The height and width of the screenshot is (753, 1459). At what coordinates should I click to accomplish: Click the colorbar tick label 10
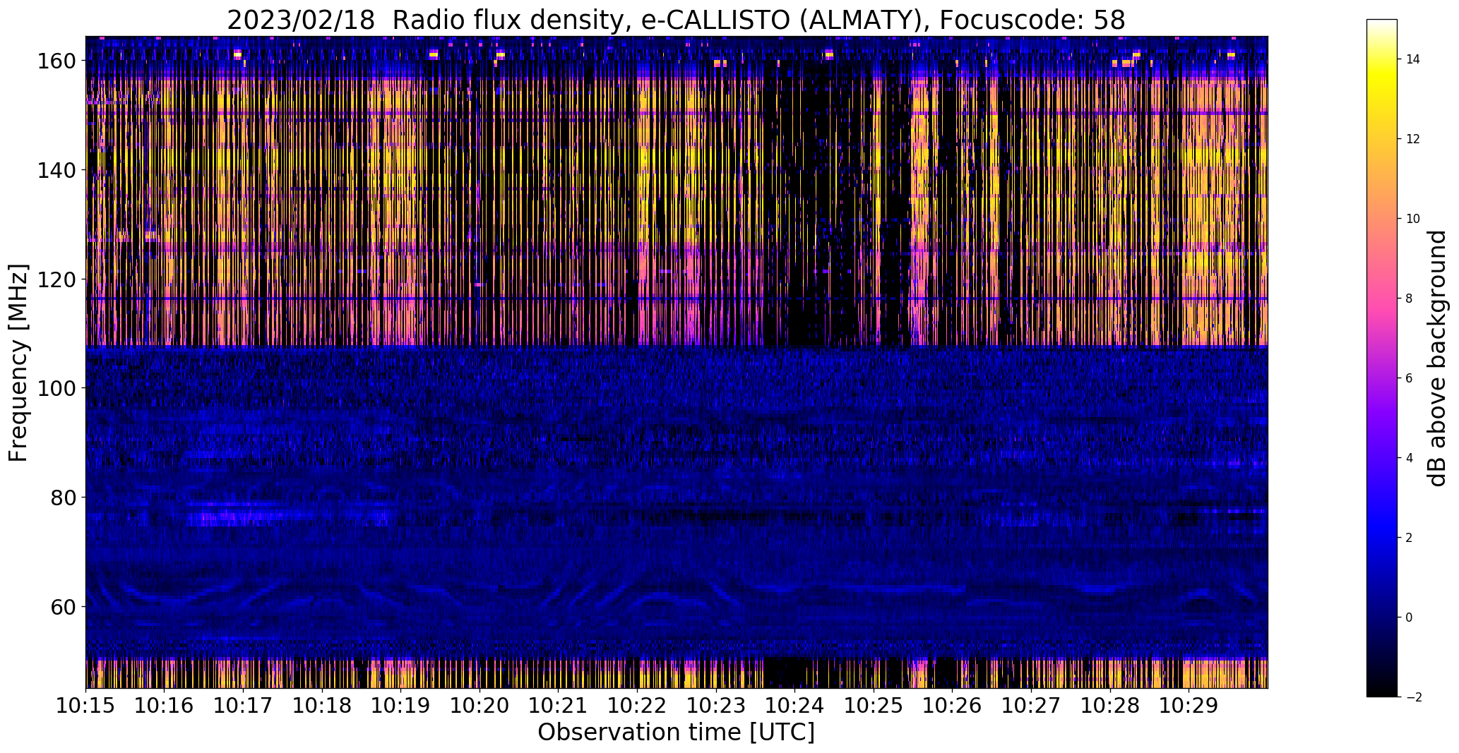[x=1413, y=219]
